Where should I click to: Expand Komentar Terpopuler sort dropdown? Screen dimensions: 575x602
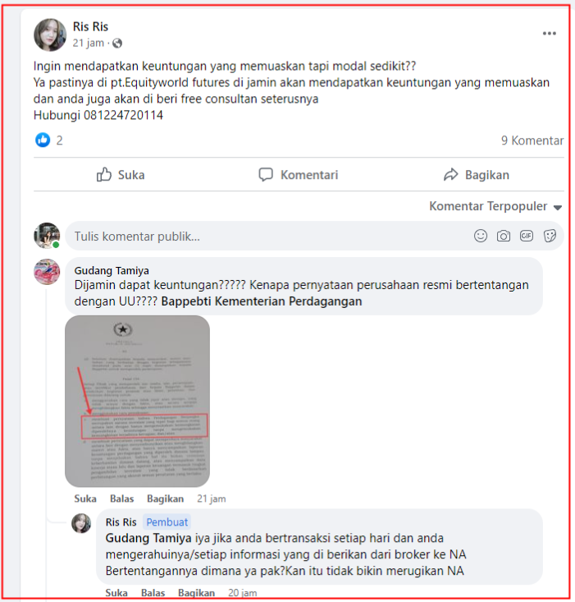coord(495,207)
